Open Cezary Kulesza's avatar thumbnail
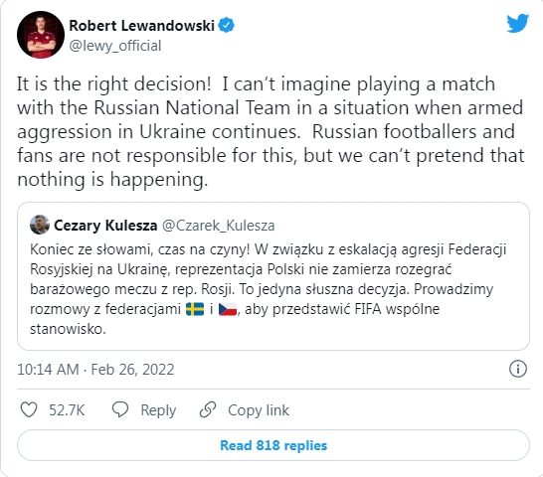The width and height of the screenshot is (543, 477). (40, 225)
